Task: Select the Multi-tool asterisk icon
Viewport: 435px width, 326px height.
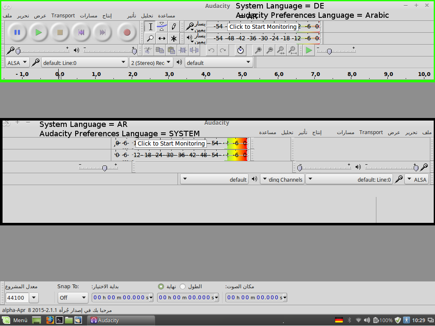Action: [173, 38]
